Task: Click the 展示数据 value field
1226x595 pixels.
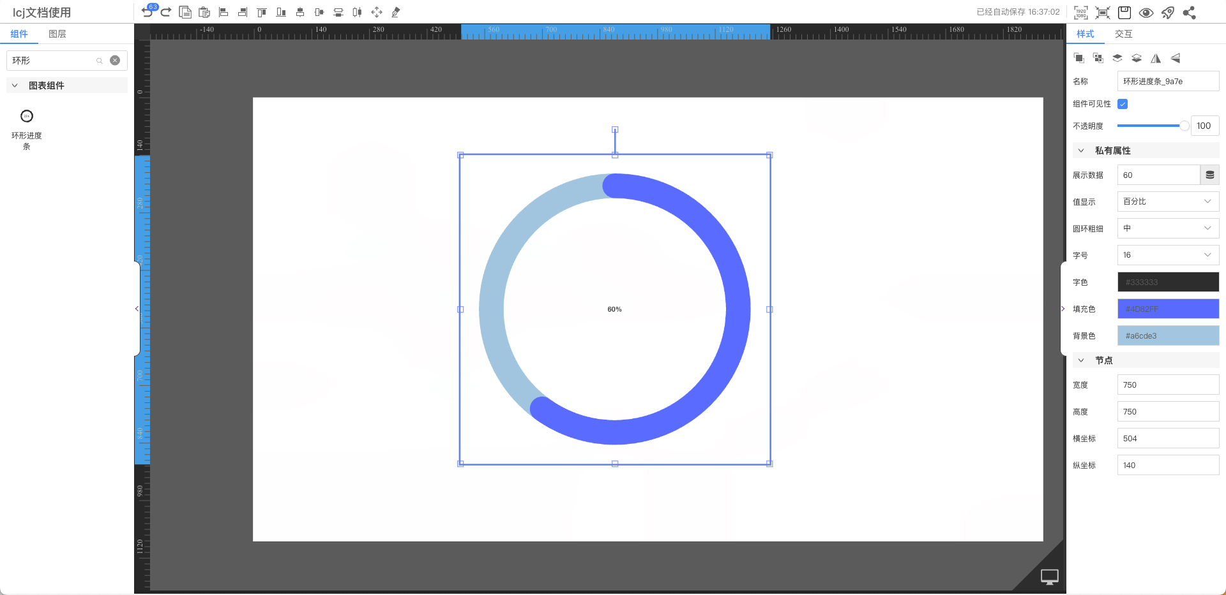Action: tap(1158, 175)
